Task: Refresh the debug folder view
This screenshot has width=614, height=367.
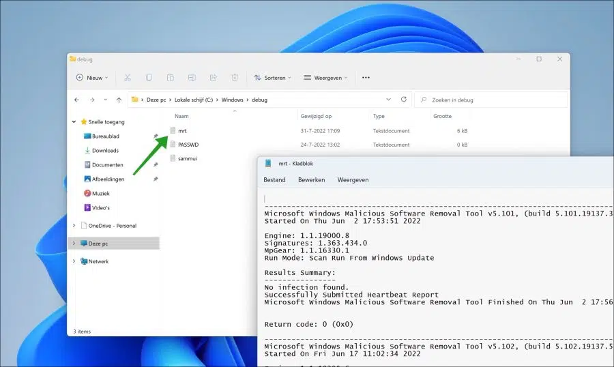Action: pyautogui.click(x=404, y=99)
